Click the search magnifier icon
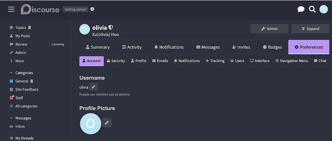 click(312, 9)
